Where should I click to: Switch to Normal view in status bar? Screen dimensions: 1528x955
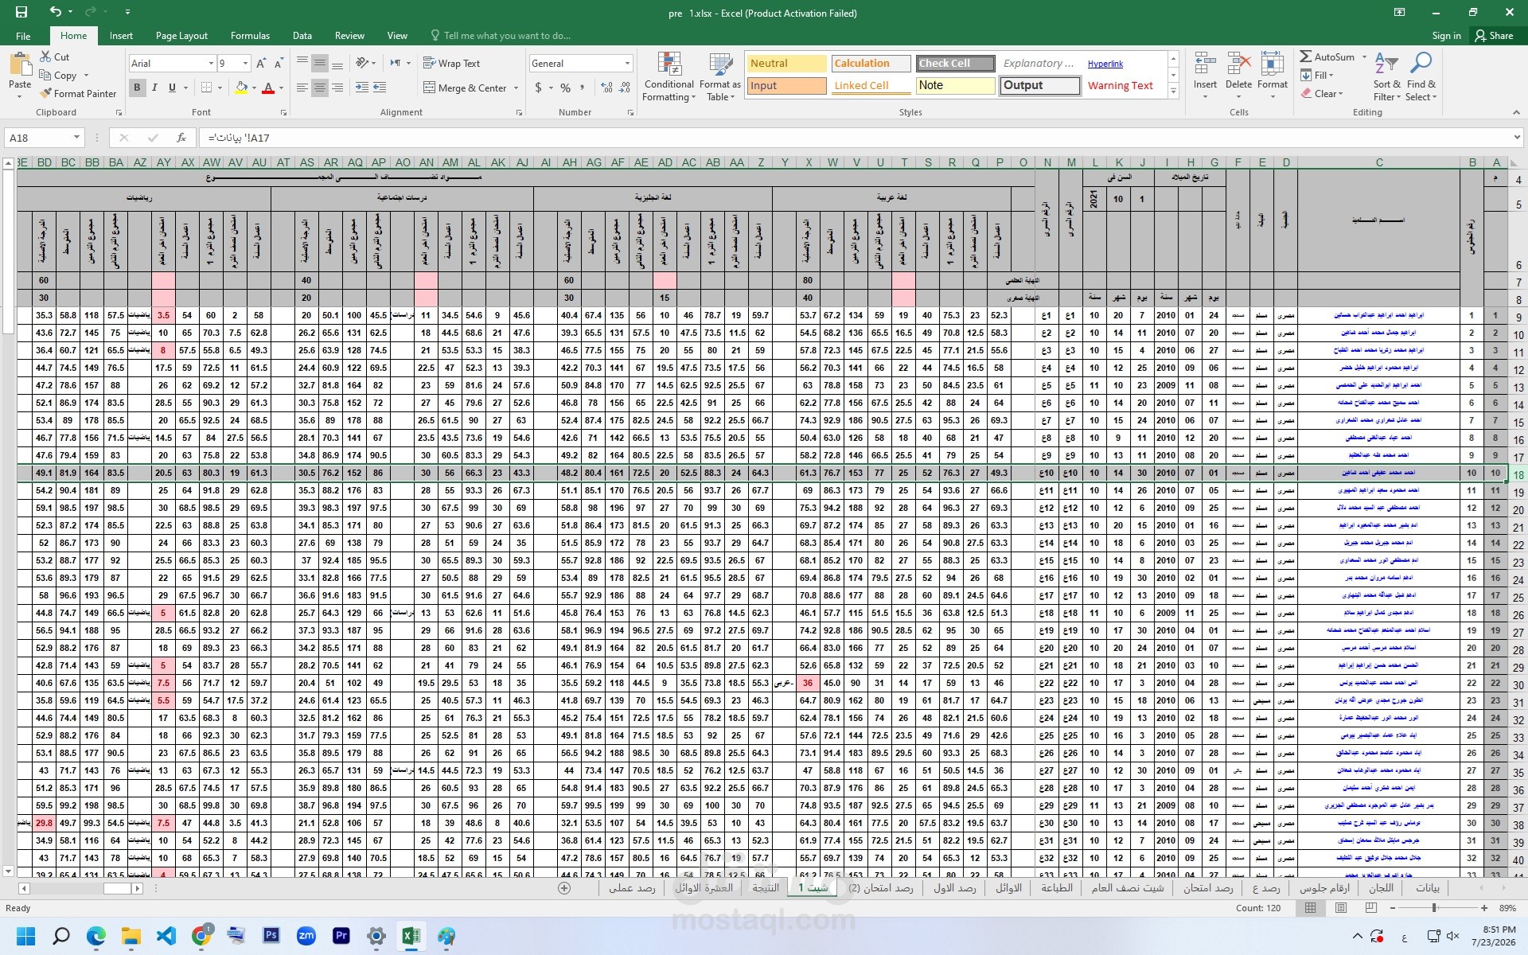pos(1310,908)
